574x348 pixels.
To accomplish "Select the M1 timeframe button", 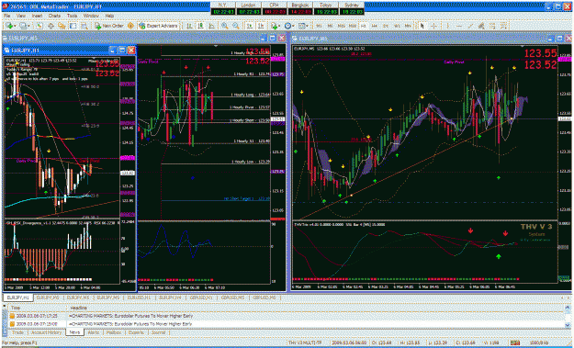I will (320, 26).
